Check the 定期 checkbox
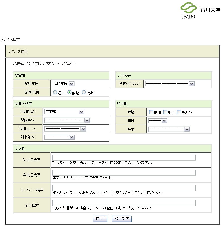 tap(151, 112)
